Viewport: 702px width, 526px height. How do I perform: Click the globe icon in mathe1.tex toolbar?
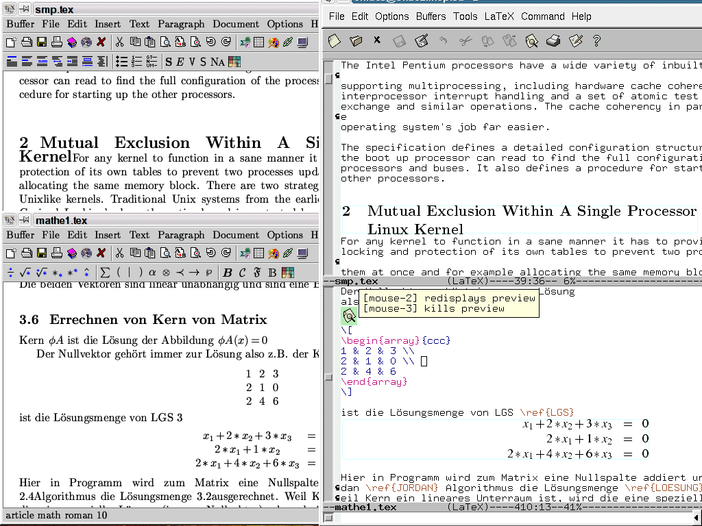(x=86, y=253)
